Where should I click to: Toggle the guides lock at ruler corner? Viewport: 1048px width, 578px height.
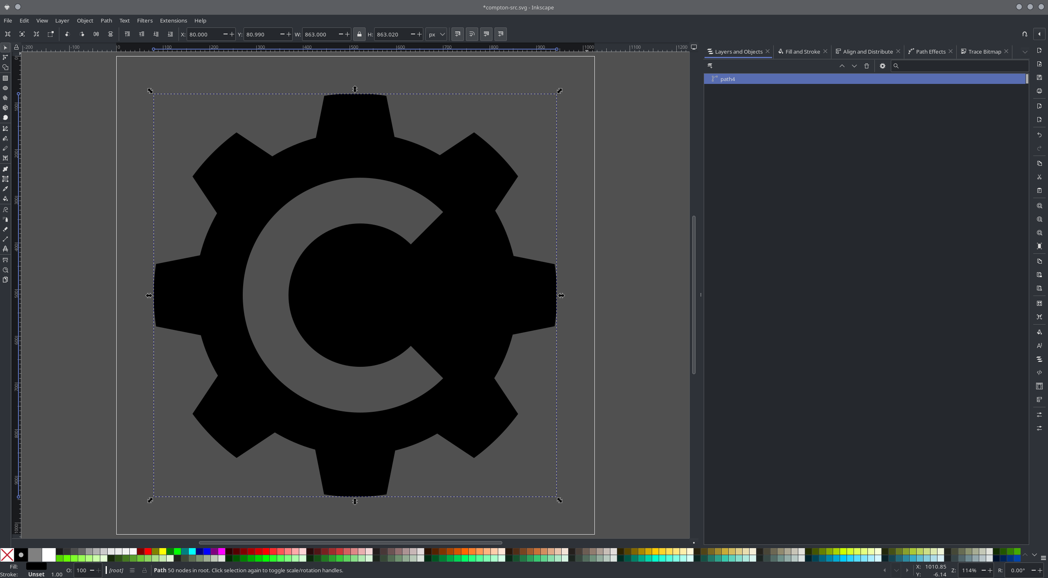click(x=16, y=47)
